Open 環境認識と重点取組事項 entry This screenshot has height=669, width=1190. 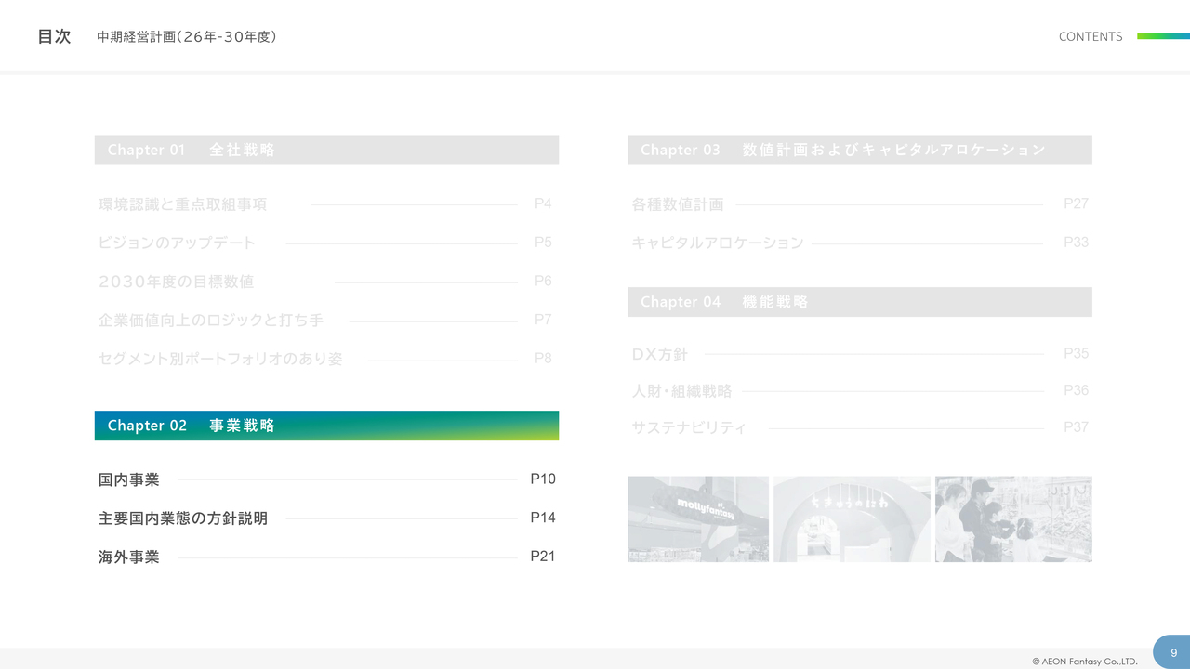183,204
